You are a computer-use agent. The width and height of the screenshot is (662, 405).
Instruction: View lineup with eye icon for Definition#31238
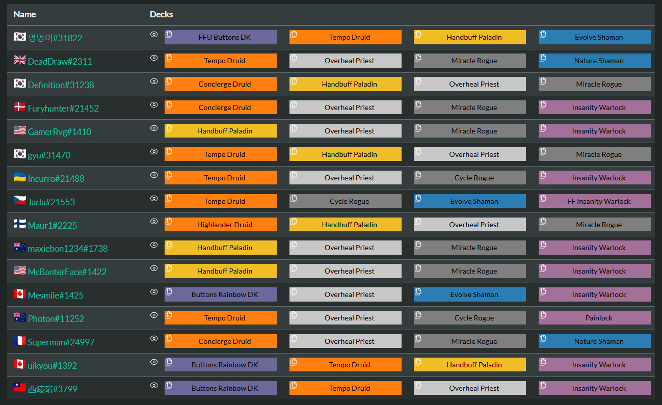[x=154, y=82]
